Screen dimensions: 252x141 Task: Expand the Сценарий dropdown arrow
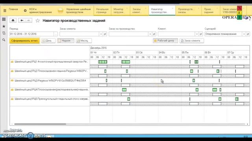coord(244,34)
